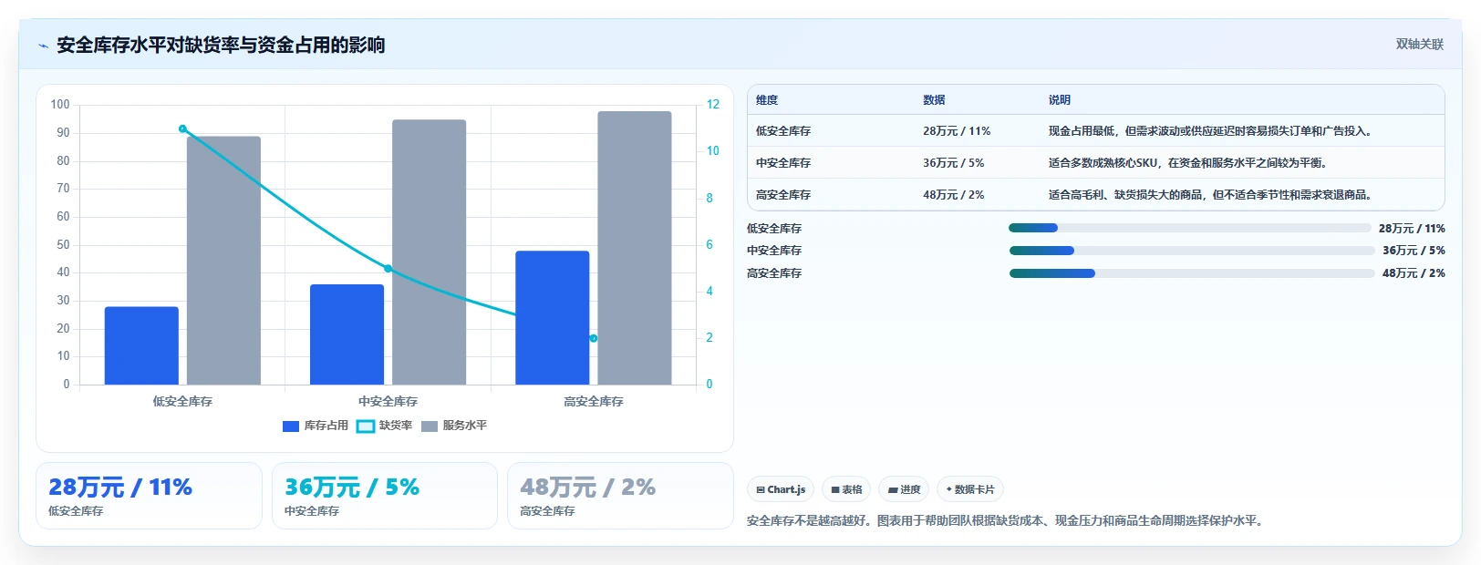The image size is (1481, 565).
Task: Click the 数据 table column header
Action: coord(934,100)
